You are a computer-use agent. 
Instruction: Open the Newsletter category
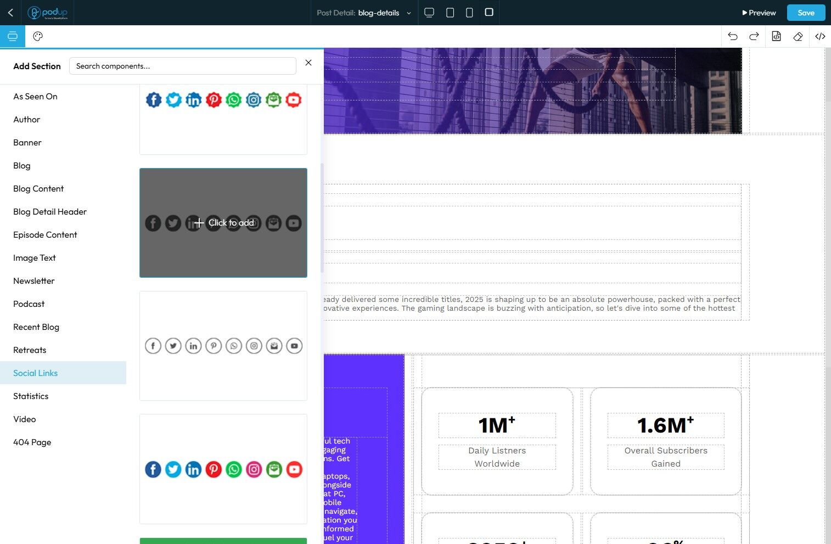[63, 281]
